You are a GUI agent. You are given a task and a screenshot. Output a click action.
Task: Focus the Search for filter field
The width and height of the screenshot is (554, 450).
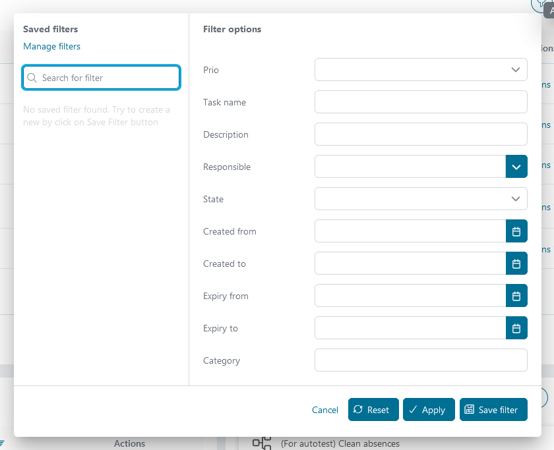coord(102,77)
